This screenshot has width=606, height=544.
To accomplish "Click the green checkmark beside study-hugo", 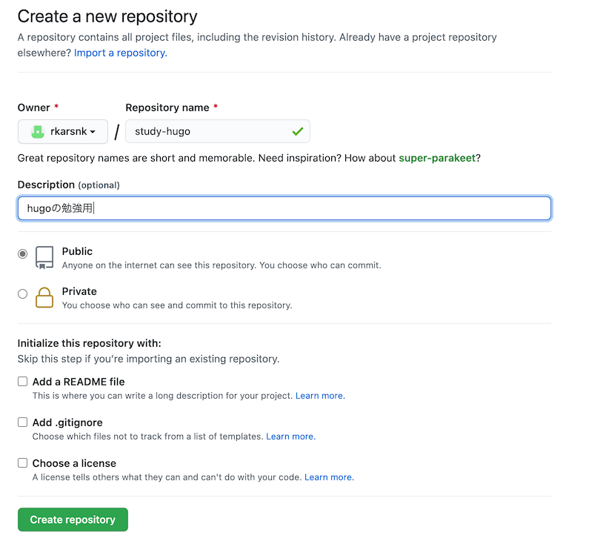I will tap(298, 131).
